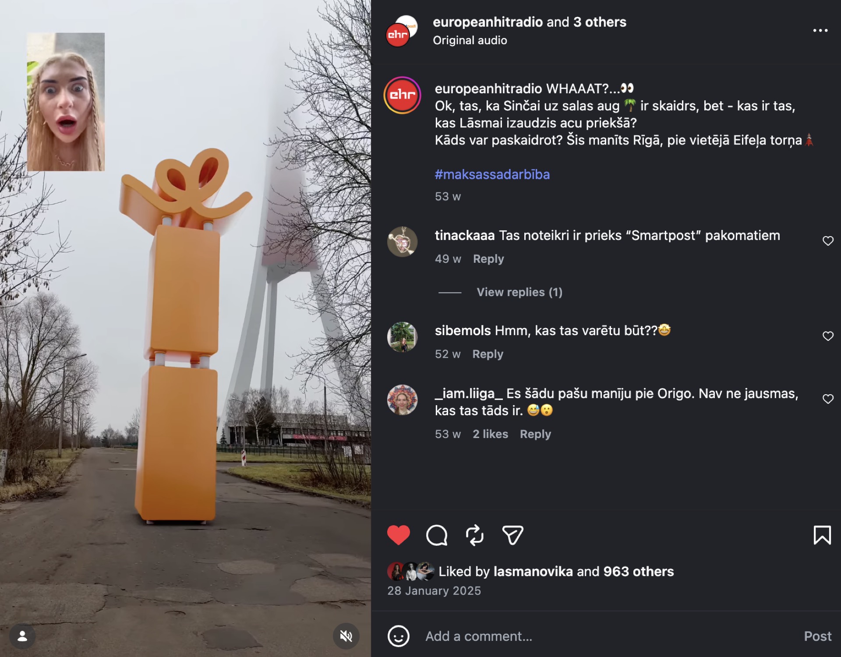841x657 pixels.
Task: Share the post via paper plane icon
Action: (x=512, y=535)
